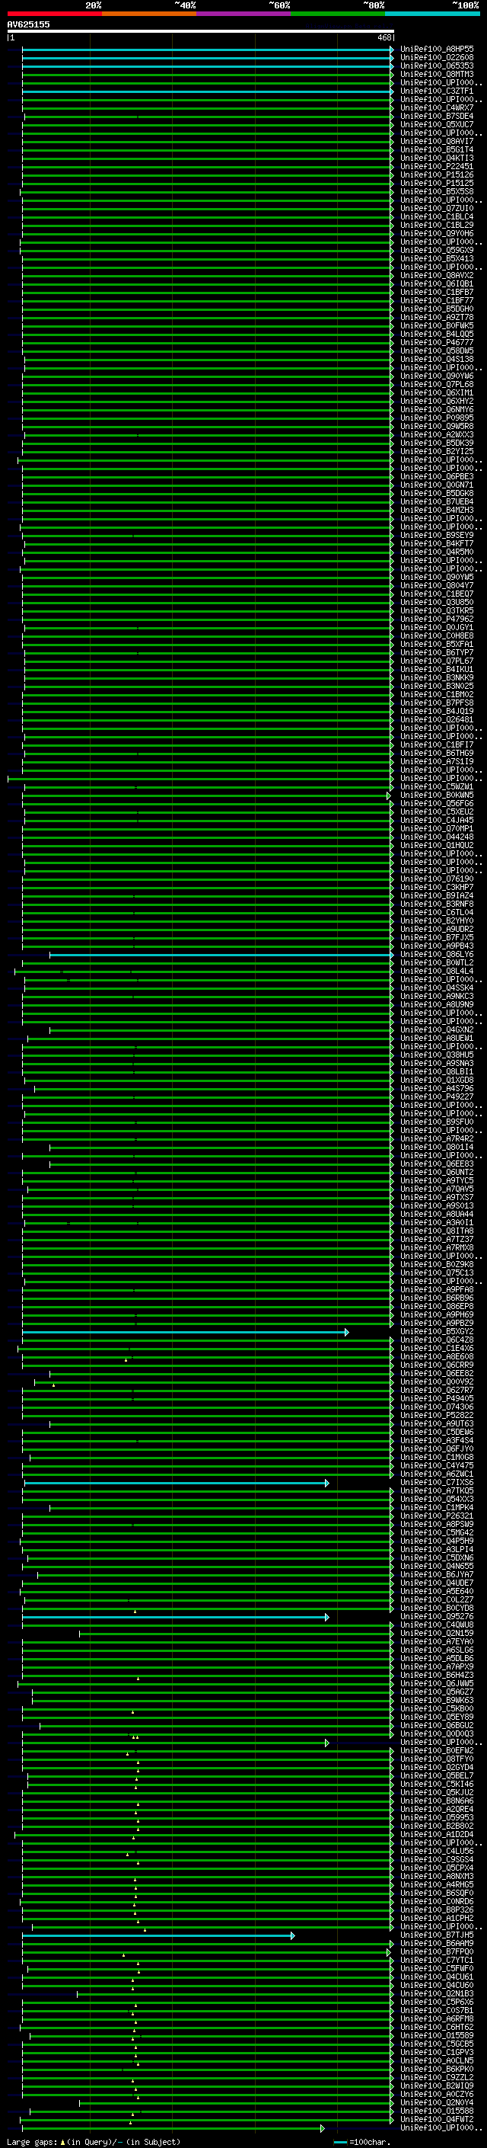Select hit label UniRef100_P47962
Viewport: 487px width, 2148px height.
437,619
